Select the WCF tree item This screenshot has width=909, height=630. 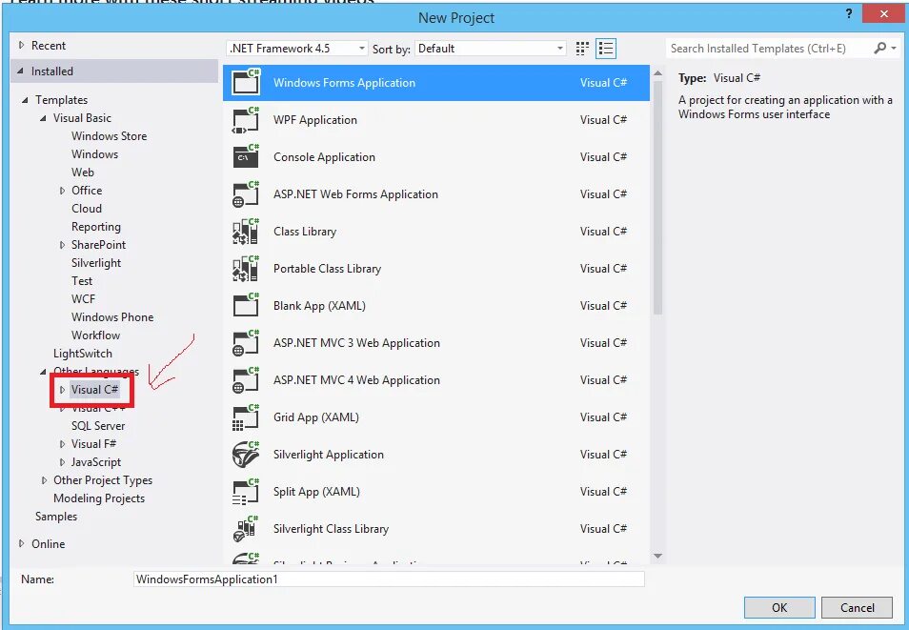point(83,298)
